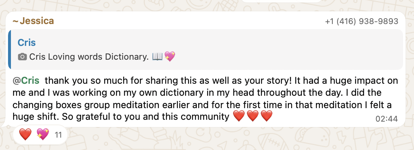Click the phone number +1 (416) 938-9893
The height and width of the screenshot is (150, 414).
click(x=362, y=22)
